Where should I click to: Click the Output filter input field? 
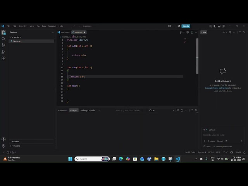pos(131,110)
